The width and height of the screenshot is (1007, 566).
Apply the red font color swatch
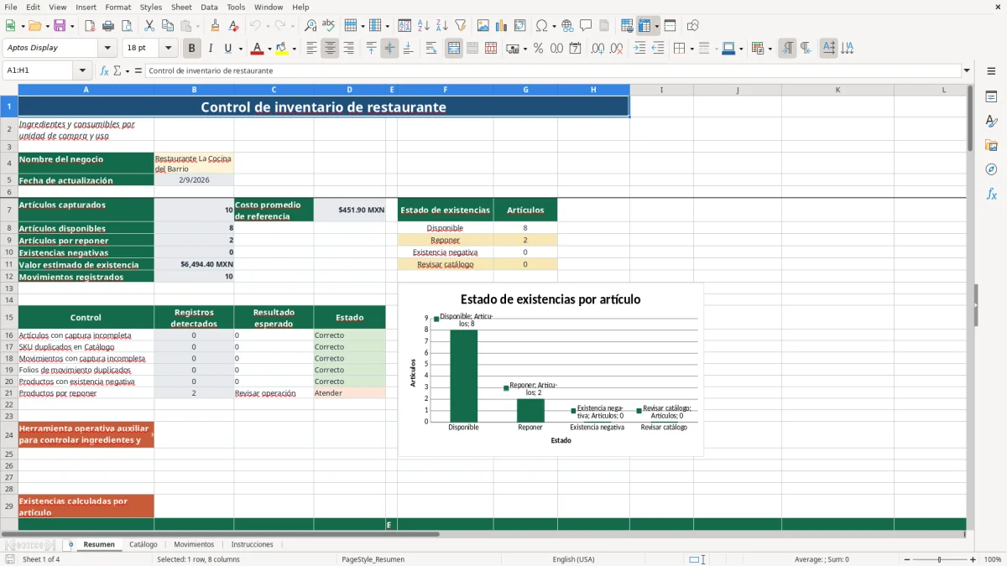click(x=257, y=49)
